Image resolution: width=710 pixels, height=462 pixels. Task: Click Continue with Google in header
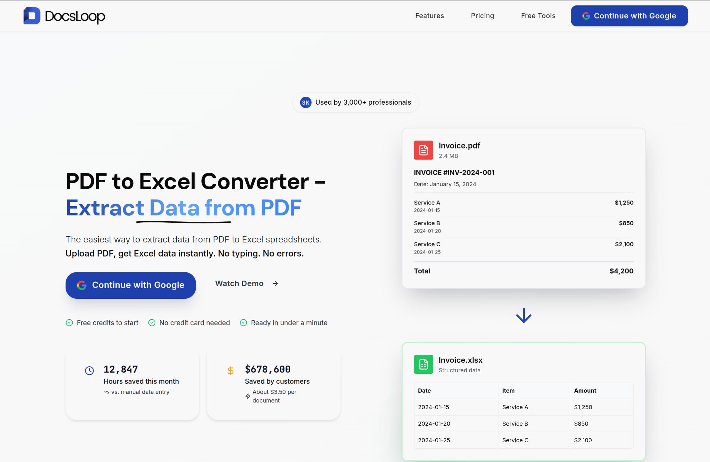629,16
